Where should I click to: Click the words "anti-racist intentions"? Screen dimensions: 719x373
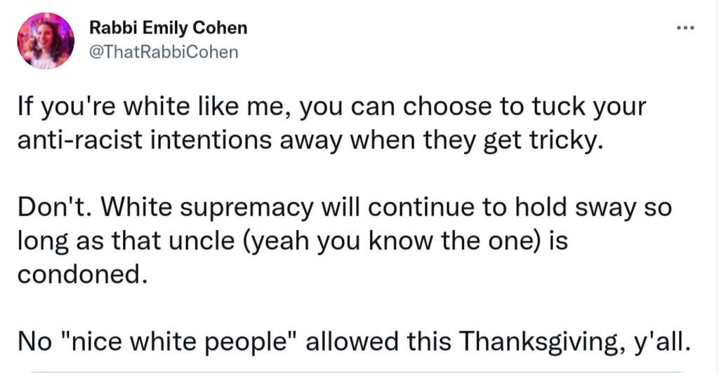(149, 141)
